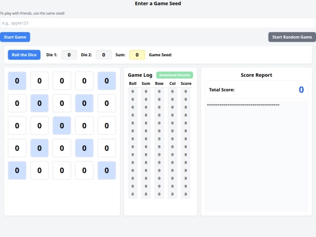Click first row, third column grid cell
This screenshot has width=316, height=237.
(62, 81)
